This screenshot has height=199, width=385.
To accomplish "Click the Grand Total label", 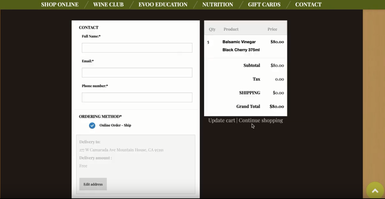I will pyautogui.click(x=248, y=107).
